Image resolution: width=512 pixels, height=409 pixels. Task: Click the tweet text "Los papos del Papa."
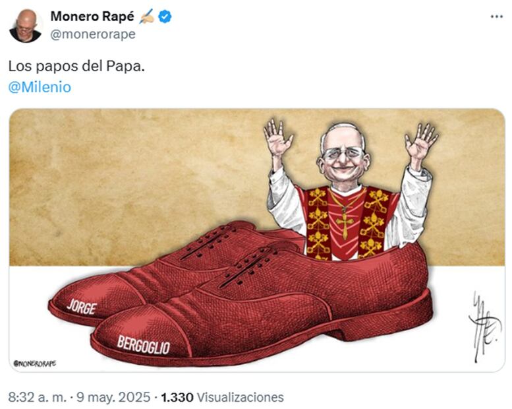coord(76,67)
